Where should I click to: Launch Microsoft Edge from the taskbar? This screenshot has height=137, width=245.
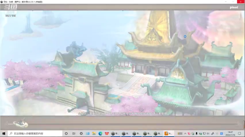(100, 133)
